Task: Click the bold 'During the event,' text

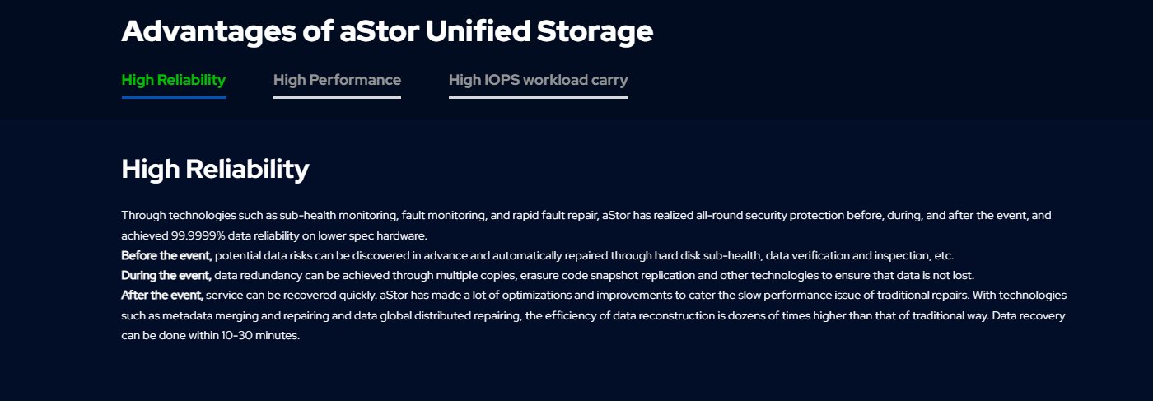Action: [x=166, y=275]
